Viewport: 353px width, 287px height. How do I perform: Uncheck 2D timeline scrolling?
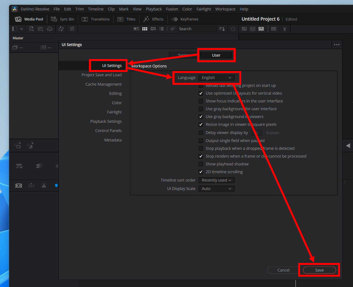click(201, 172)
